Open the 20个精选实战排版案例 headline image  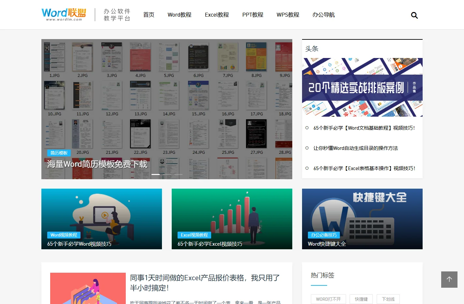pyautogui.click(x=362, y=87)
